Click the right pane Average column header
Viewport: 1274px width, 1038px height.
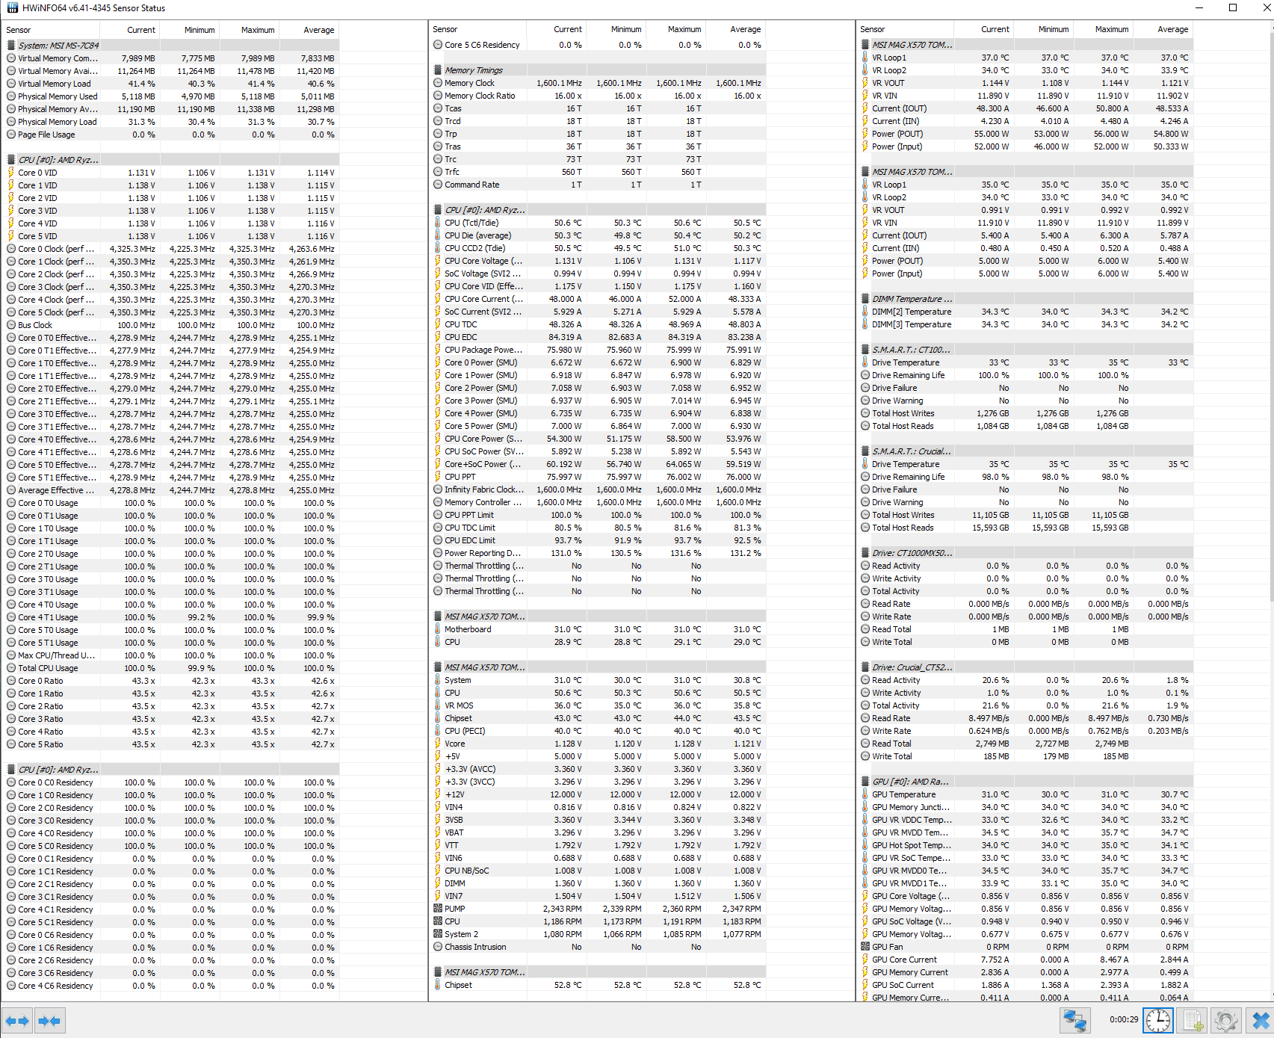click(1163, 29)
